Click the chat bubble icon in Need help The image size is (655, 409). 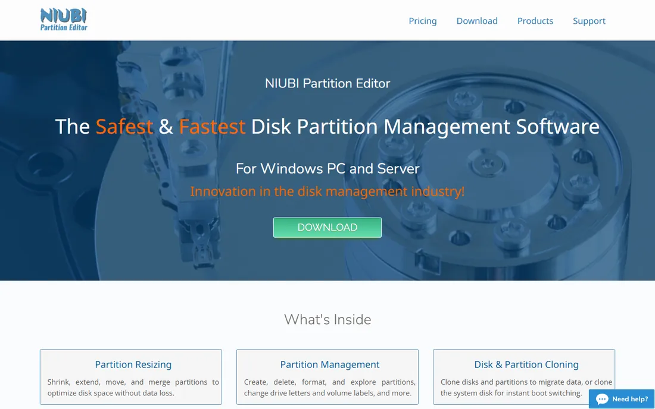602,399
